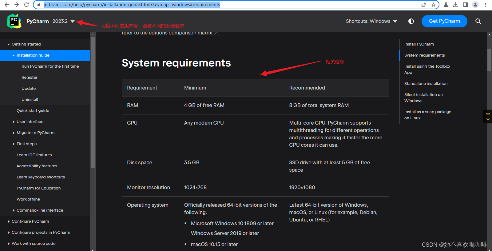The image size is (492, 251).
Task: Toggle the dark/light theme contrast icon
Action: (x=411, y=21)
